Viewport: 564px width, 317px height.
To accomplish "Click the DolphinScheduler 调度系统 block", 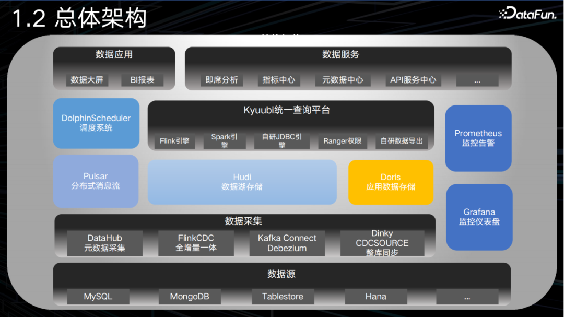I will pos(96,123).
